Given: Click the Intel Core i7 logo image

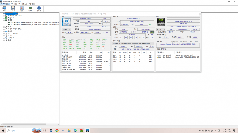Looking at the screenshot, I should (67, 22).
